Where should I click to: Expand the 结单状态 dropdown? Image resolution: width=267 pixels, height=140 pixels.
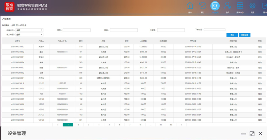coord(29,30)
